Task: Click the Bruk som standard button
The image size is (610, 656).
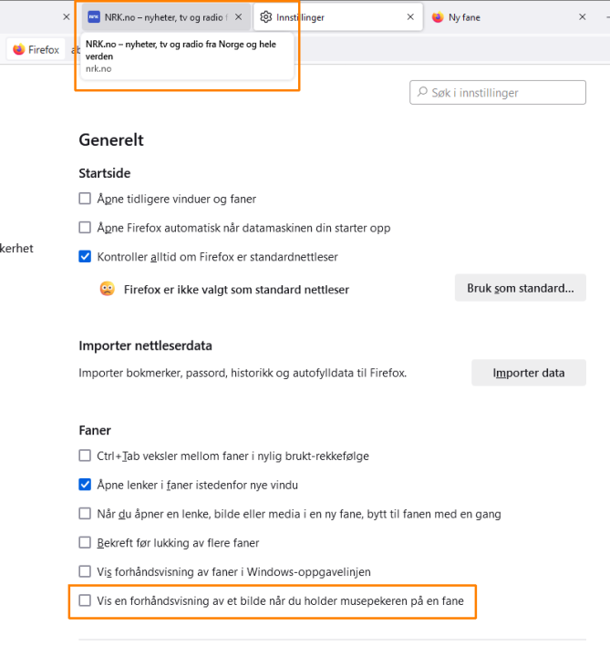Action: pyautogui.click(x=520, y=288)
